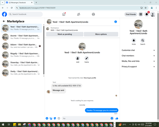This screenshot has height=127, width=159.
Task: Open Sticky Notes from taskbar
Action: point(15,124)
